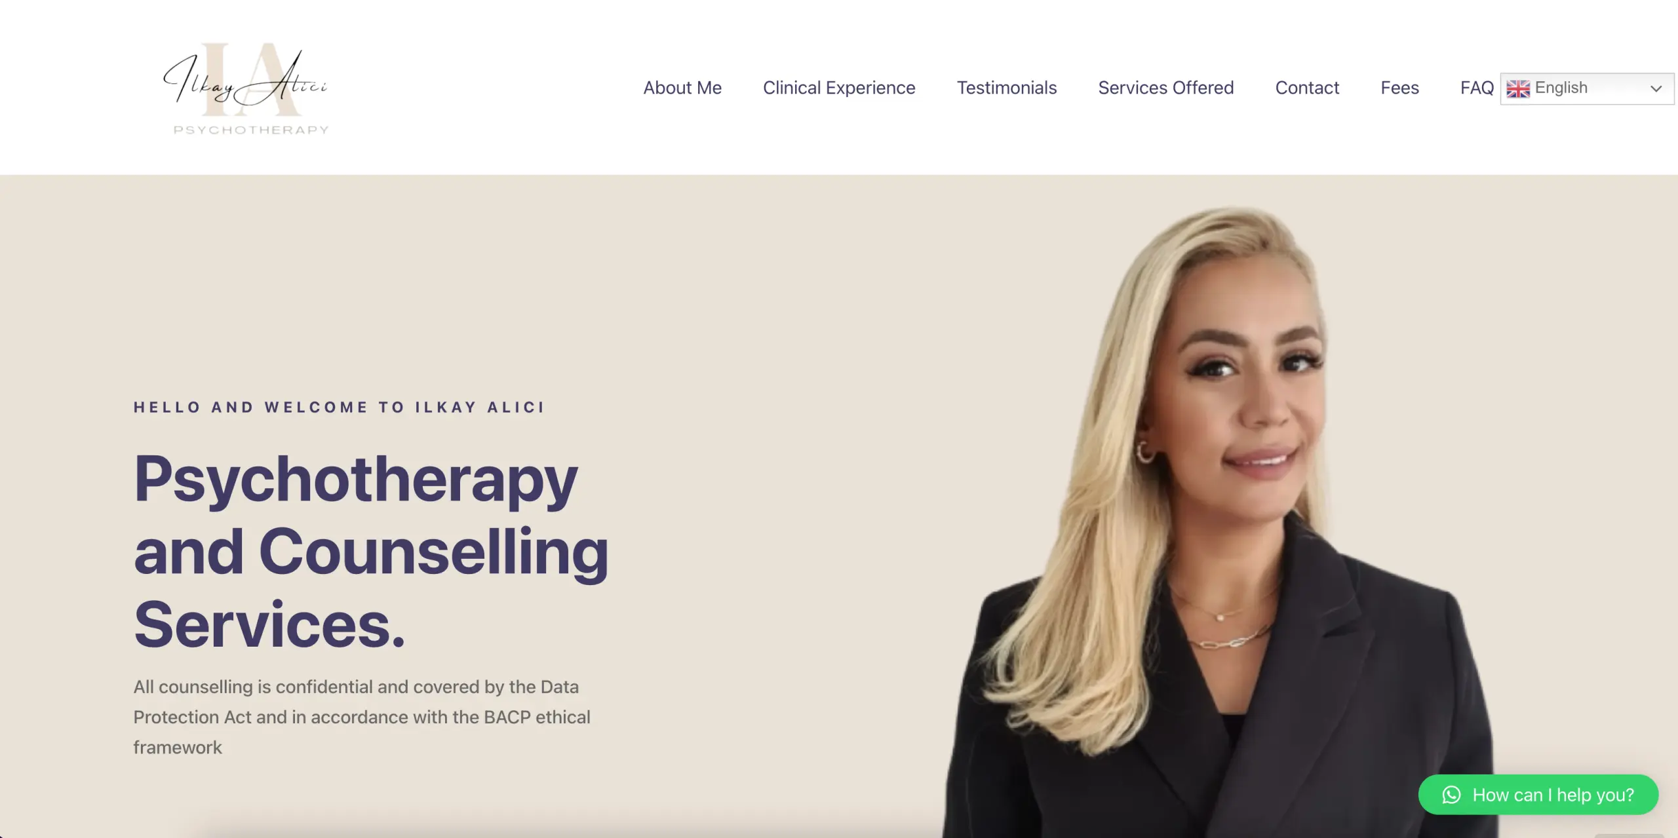
Task: Click the PSYCHOTHERAPY word under the logo
Action: coord(251,130)
